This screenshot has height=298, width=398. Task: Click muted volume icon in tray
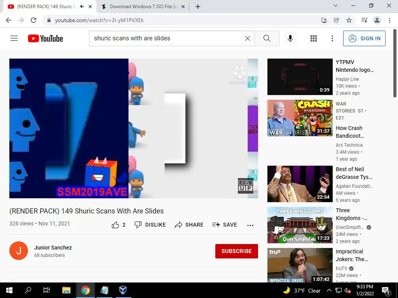347,291
